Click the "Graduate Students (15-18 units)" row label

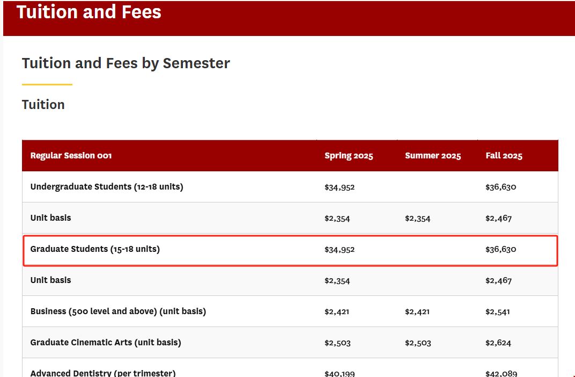tap(95, 249)
